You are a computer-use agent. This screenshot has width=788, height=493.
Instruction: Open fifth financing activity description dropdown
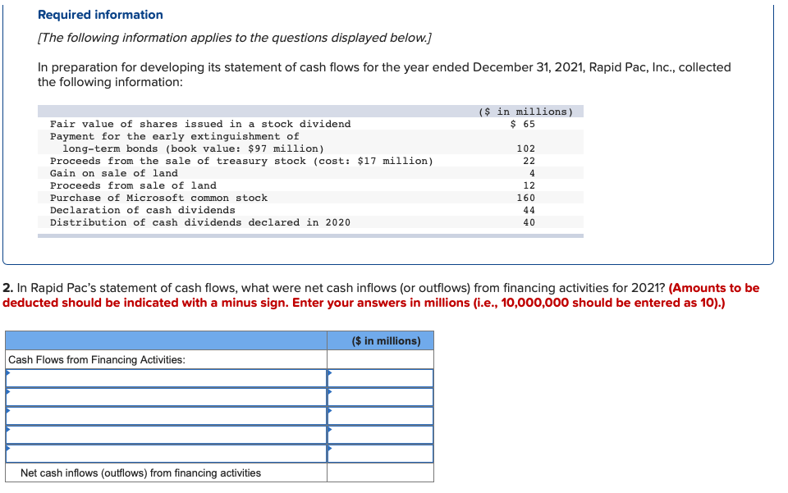pos(167,454)
